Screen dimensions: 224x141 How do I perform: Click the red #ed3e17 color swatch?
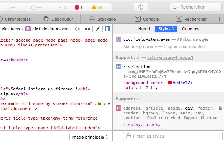[170, 82]
